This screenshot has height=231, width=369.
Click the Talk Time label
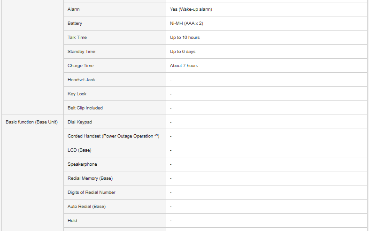(77, 38)
